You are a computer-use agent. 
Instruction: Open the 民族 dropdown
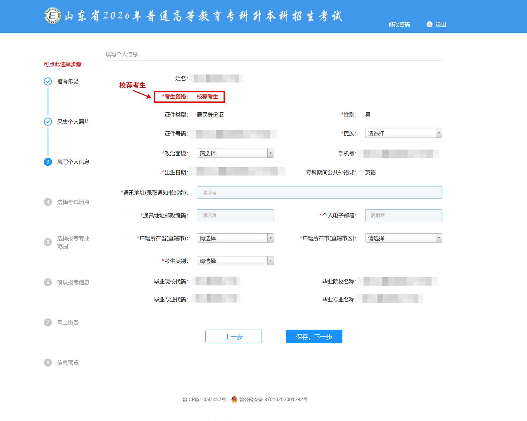tap(403, 134)
